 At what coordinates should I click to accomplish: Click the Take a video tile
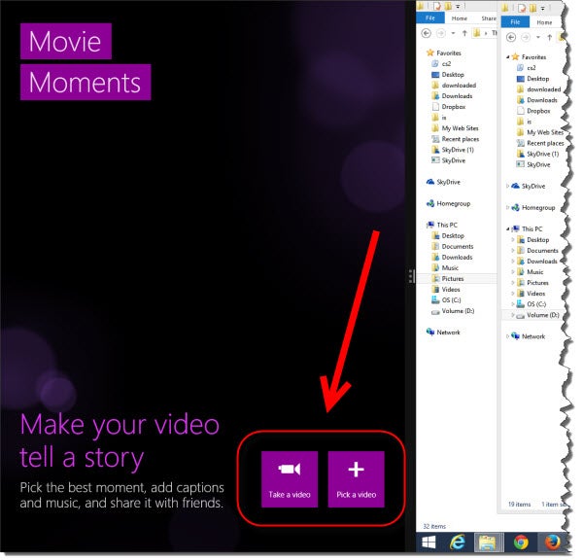coord(290,478)
